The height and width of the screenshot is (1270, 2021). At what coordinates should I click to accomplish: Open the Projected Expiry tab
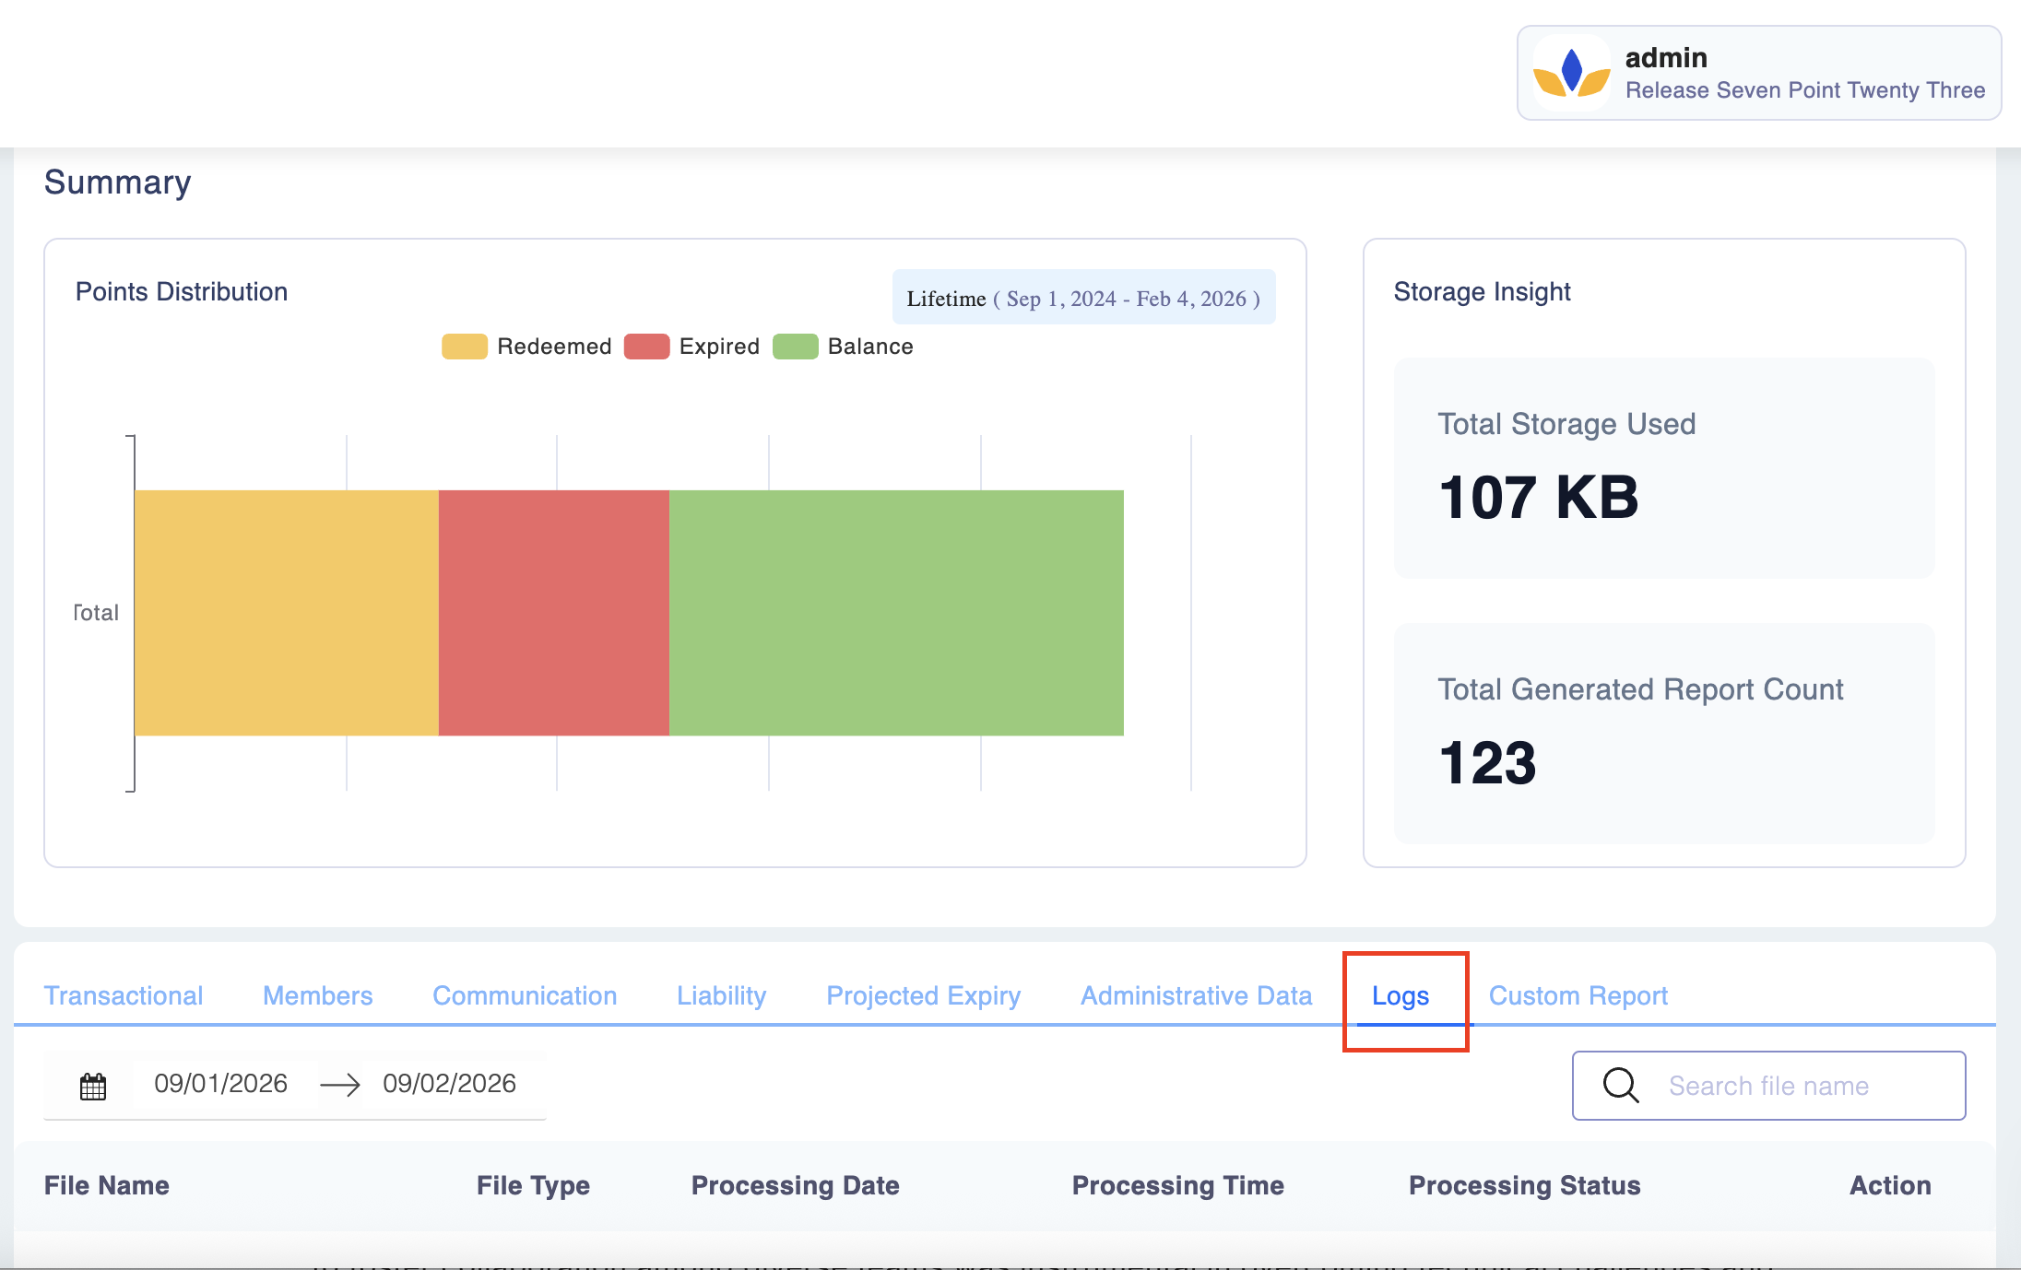tap(923, 995)
